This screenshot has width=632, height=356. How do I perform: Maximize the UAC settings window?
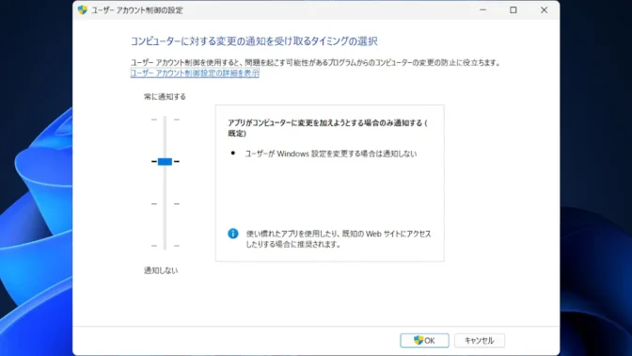pyautogui.click(x=513, y=10)
